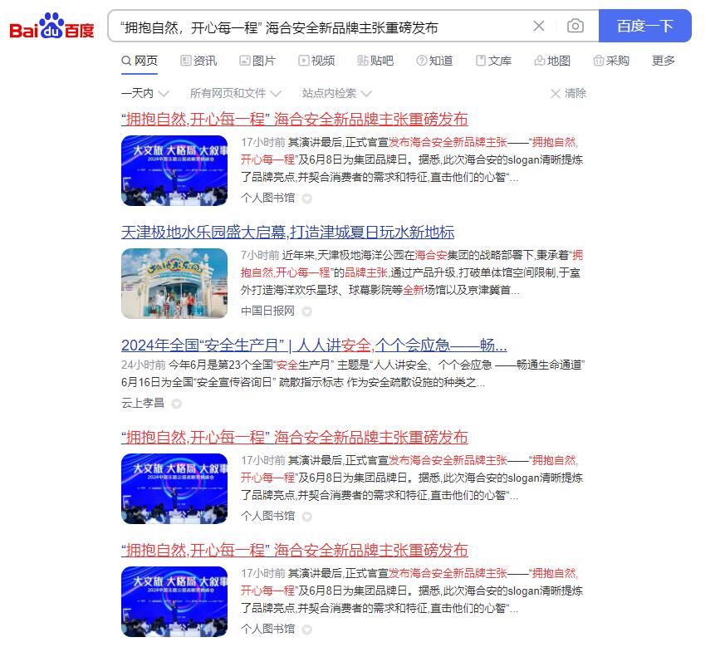
Task: Open the camera image search icon
Action: point(576,26)
